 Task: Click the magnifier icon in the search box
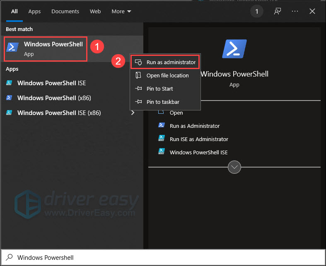click(9, 257)
